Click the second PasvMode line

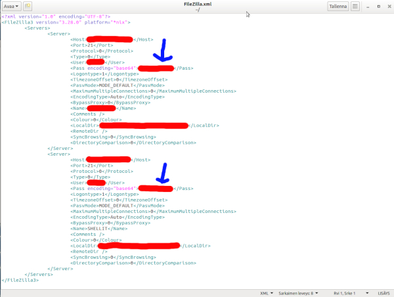(118, 206)
